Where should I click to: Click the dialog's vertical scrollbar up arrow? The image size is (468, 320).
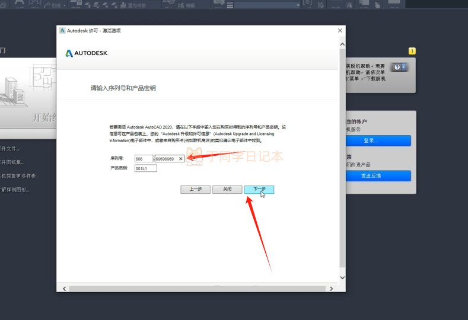click(x=342, y=44)
